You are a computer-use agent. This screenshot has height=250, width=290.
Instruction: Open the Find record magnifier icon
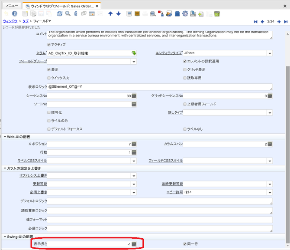coord(68,13)
